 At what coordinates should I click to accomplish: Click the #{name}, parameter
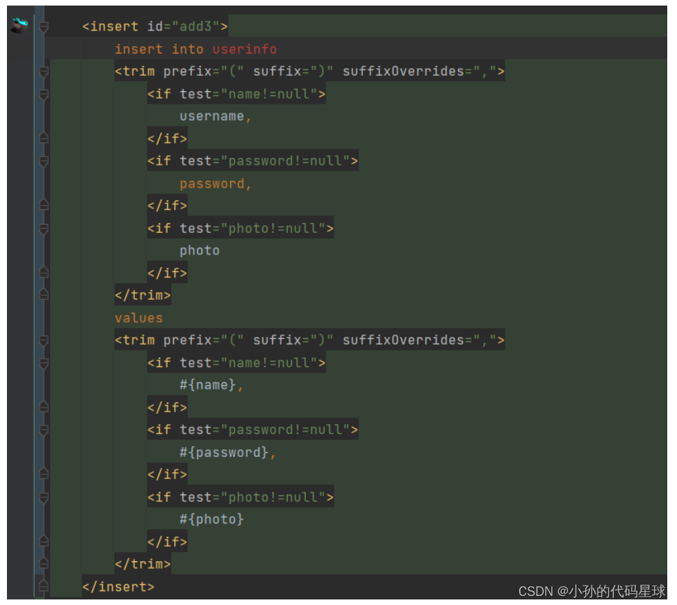[x=211, y=385]
